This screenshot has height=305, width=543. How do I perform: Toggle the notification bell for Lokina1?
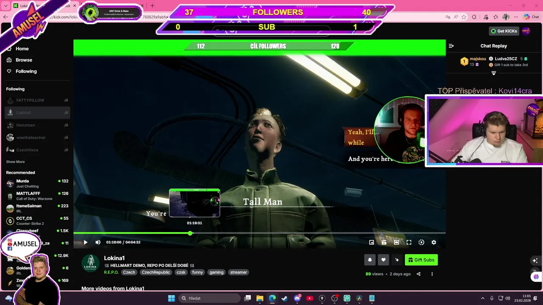tap(370, 260)
